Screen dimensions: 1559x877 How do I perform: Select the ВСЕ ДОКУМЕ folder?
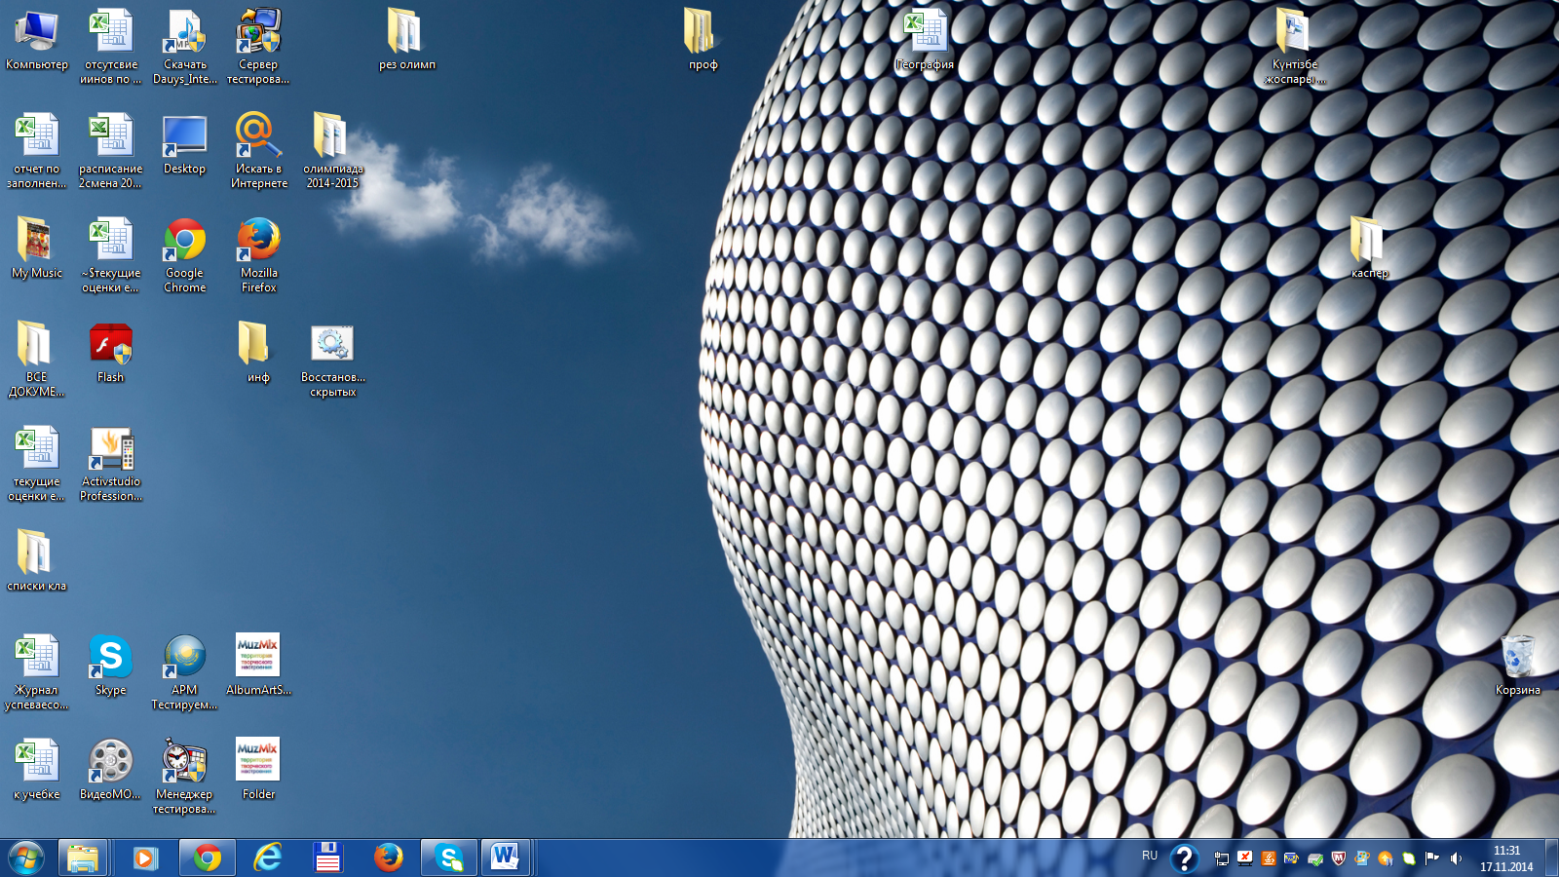click(x=37, y=360)
